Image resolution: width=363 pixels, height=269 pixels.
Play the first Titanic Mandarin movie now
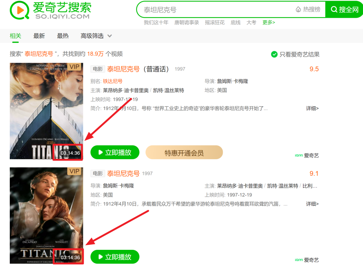(x=115, y=153)
